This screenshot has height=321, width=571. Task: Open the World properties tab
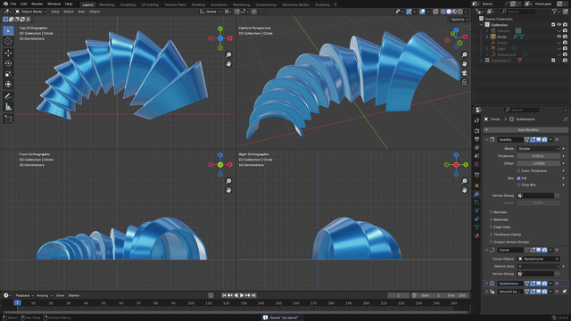click(x=476, y=164)
